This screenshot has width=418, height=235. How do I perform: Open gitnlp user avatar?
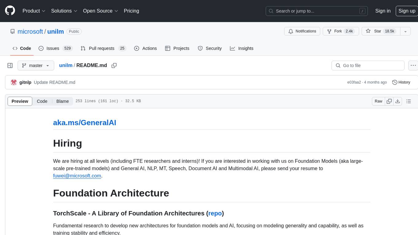coord(14,82)
